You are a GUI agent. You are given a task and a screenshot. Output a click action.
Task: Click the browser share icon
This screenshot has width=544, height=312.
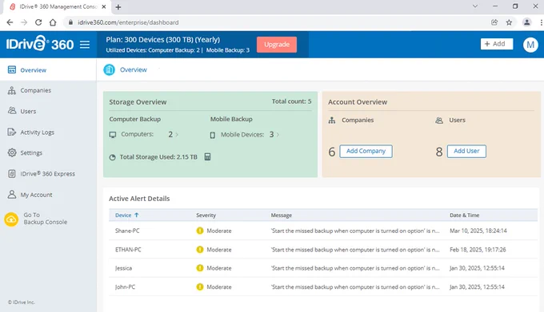coord(494,22)
